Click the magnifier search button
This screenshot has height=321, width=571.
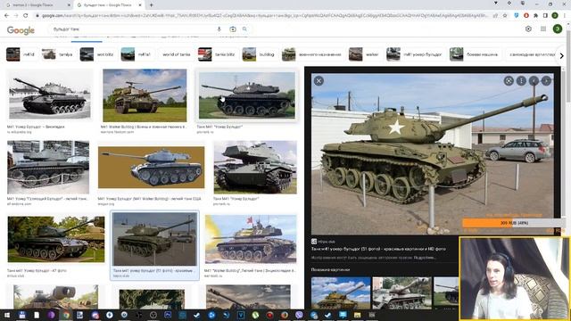click(244, 29)
